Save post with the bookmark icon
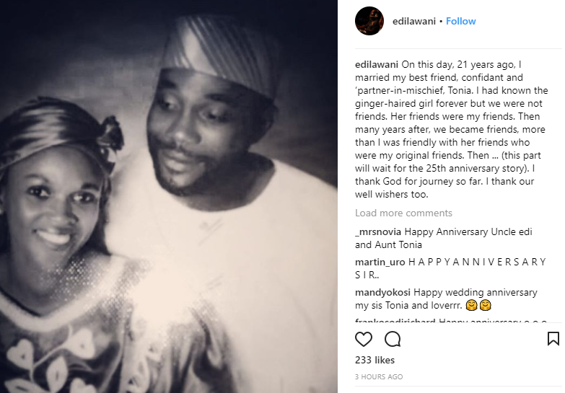This screenshot has height=393, width=565. pyautogui.click(x=553, y=339)
